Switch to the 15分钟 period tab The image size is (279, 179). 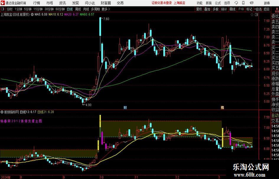pos(38,9)
